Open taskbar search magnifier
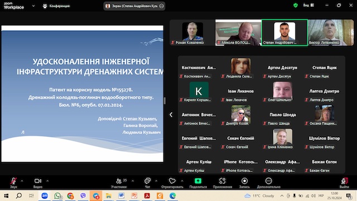357x201 pixels. tap(19, 196)
